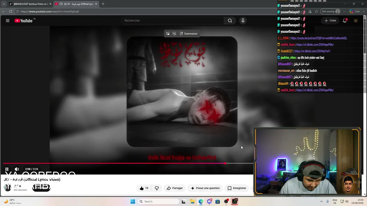Open YouTube notifications bell
This screenshot has height=206, width=367.
(345, 21)
